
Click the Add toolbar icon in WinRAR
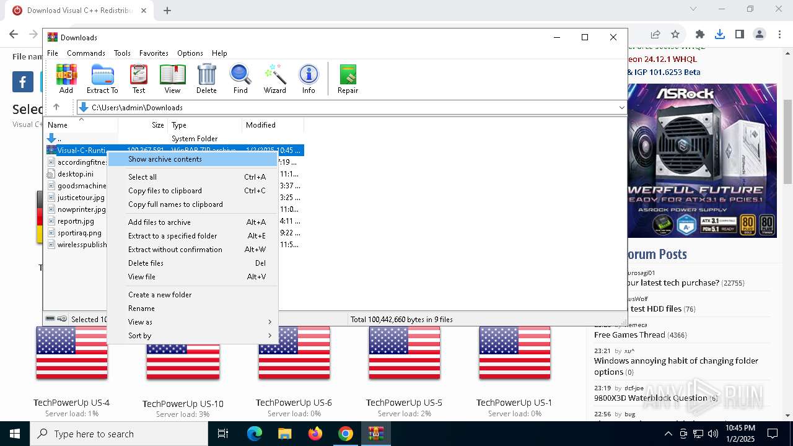point(66,79)
